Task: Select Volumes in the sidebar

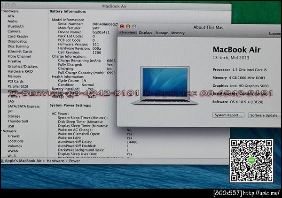Action: (x=15, y=146)
